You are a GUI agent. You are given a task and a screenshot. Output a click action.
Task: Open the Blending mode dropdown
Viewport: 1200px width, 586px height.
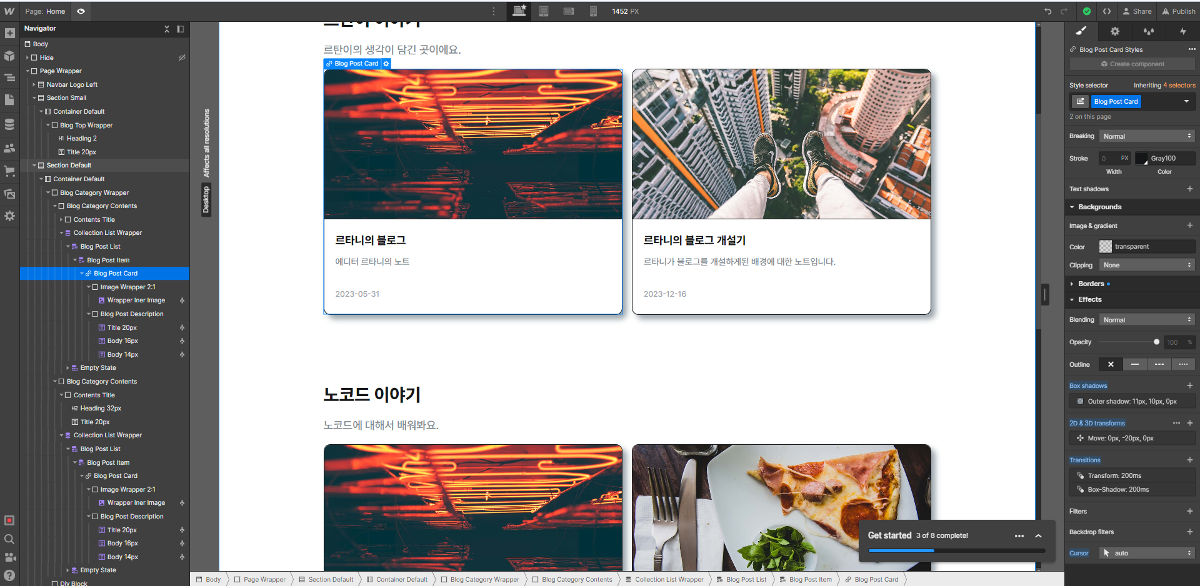coord(1147,320)
